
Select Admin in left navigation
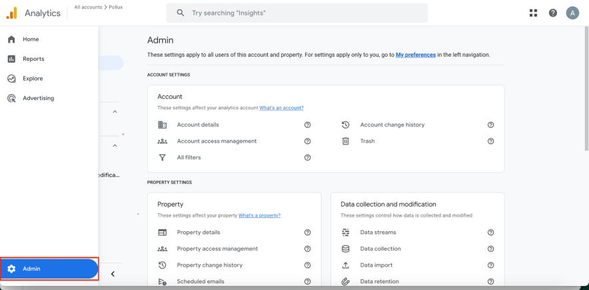click(49, 269)
